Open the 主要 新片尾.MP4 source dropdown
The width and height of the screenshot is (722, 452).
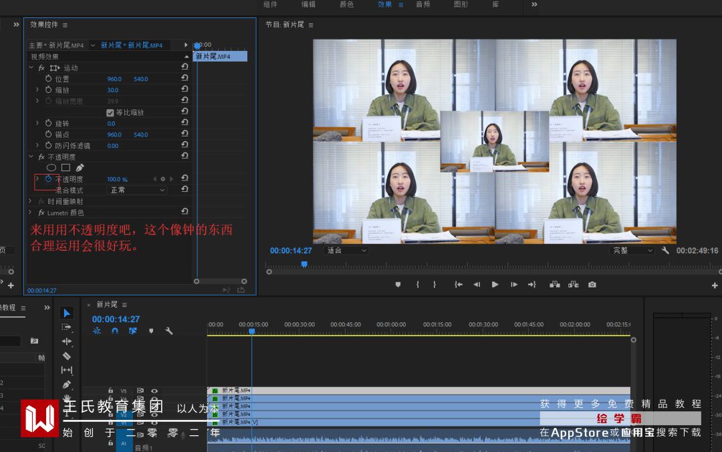pyautogui.click(x=93, y=45)
